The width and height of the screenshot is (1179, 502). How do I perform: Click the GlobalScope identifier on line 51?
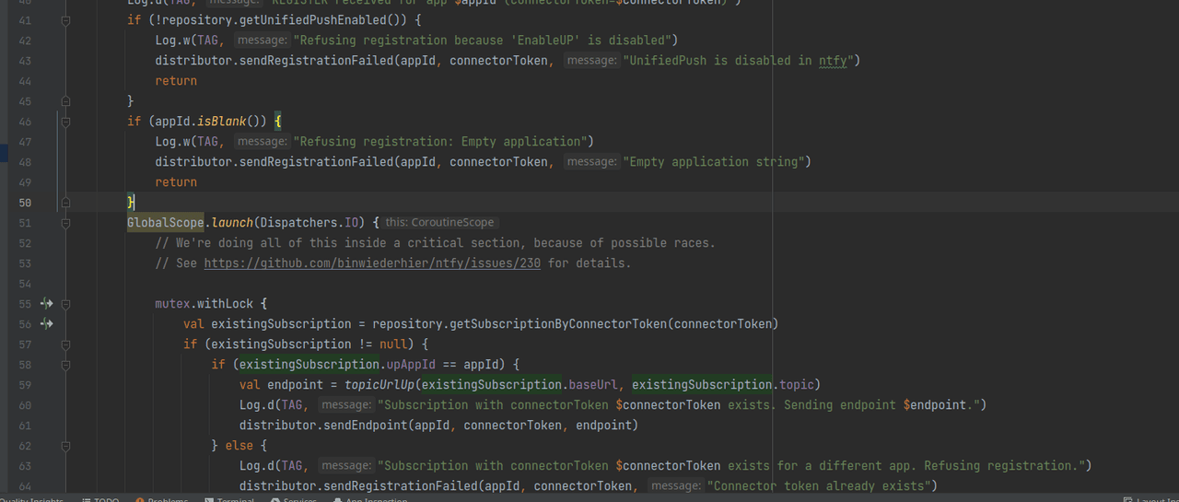166,222
